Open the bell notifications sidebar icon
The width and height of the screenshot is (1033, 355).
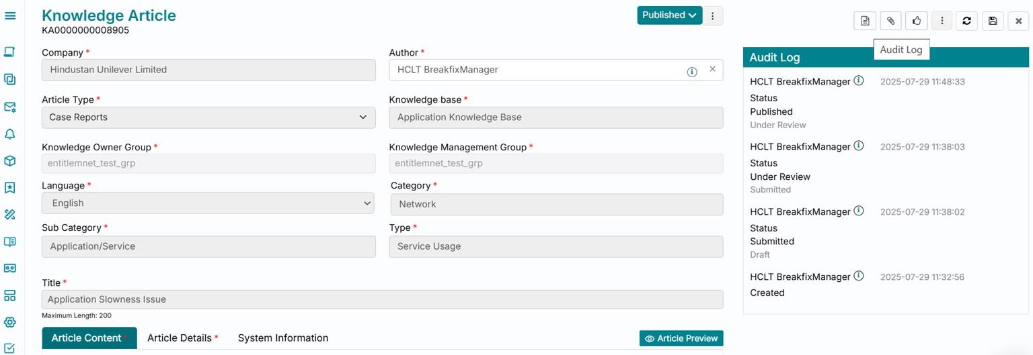coord(10,134)
